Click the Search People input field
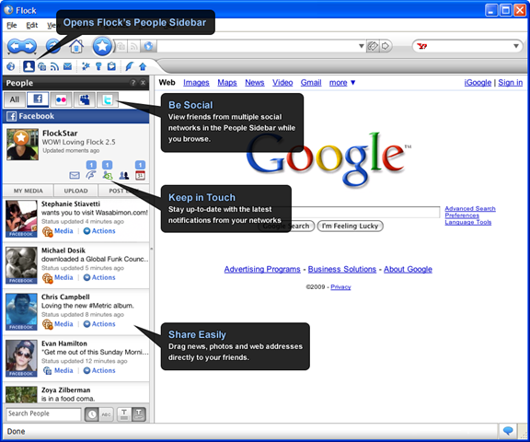The image size is (530, 442). [x=43, y=413]
